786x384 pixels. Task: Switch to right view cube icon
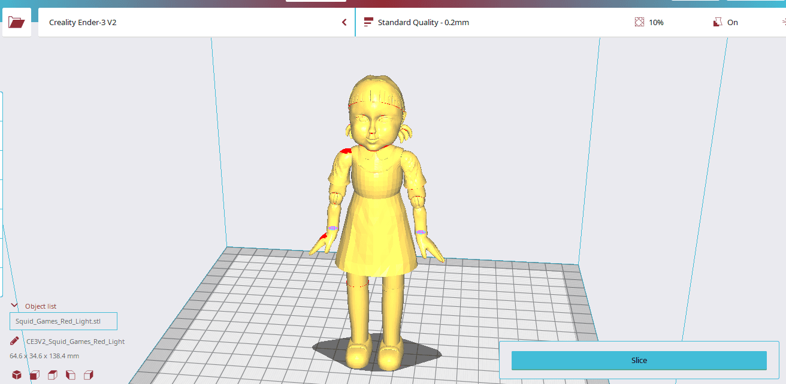pos(89,375)
